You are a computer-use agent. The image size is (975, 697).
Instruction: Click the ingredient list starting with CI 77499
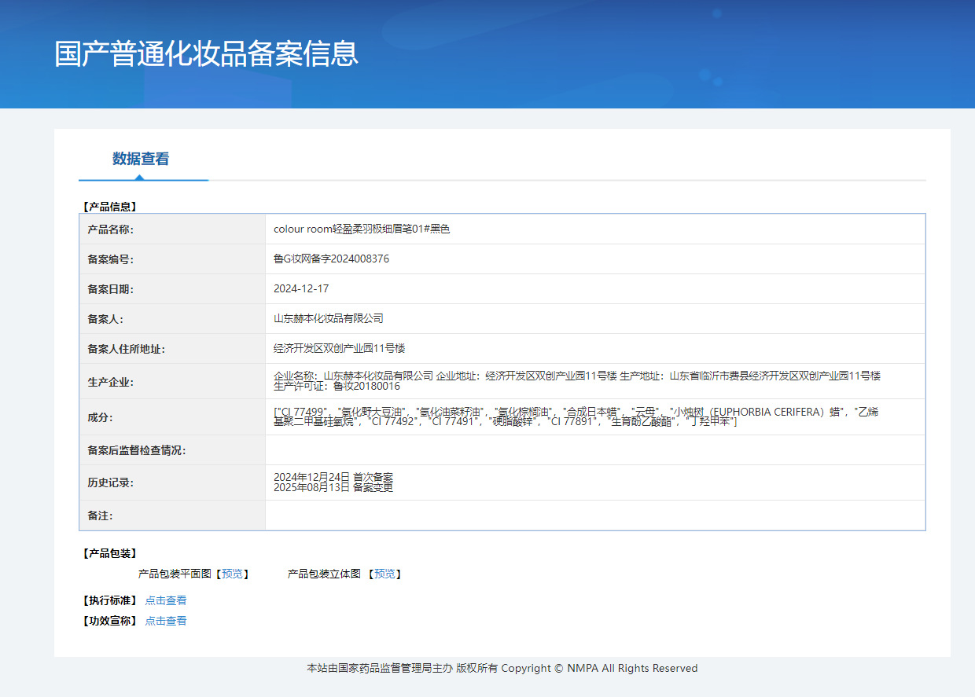[576, 416]
